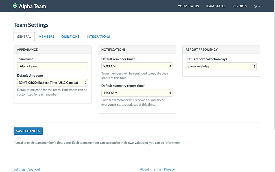Go to Team Status in navigation

click(x=216, y=6)
